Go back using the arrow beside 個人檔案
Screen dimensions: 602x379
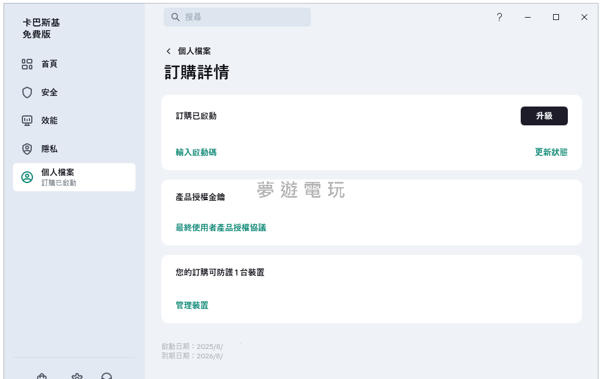[168, 51]
